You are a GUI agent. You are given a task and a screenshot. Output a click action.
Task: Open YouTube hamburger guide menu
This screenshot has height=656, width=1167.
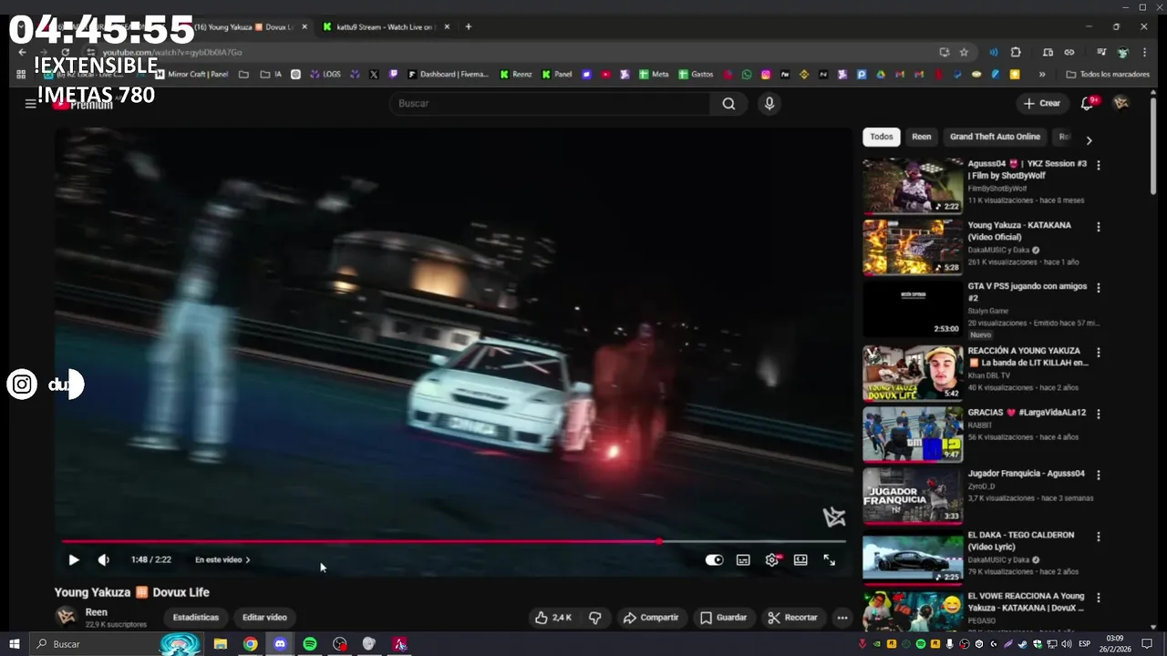pos(30,104)
